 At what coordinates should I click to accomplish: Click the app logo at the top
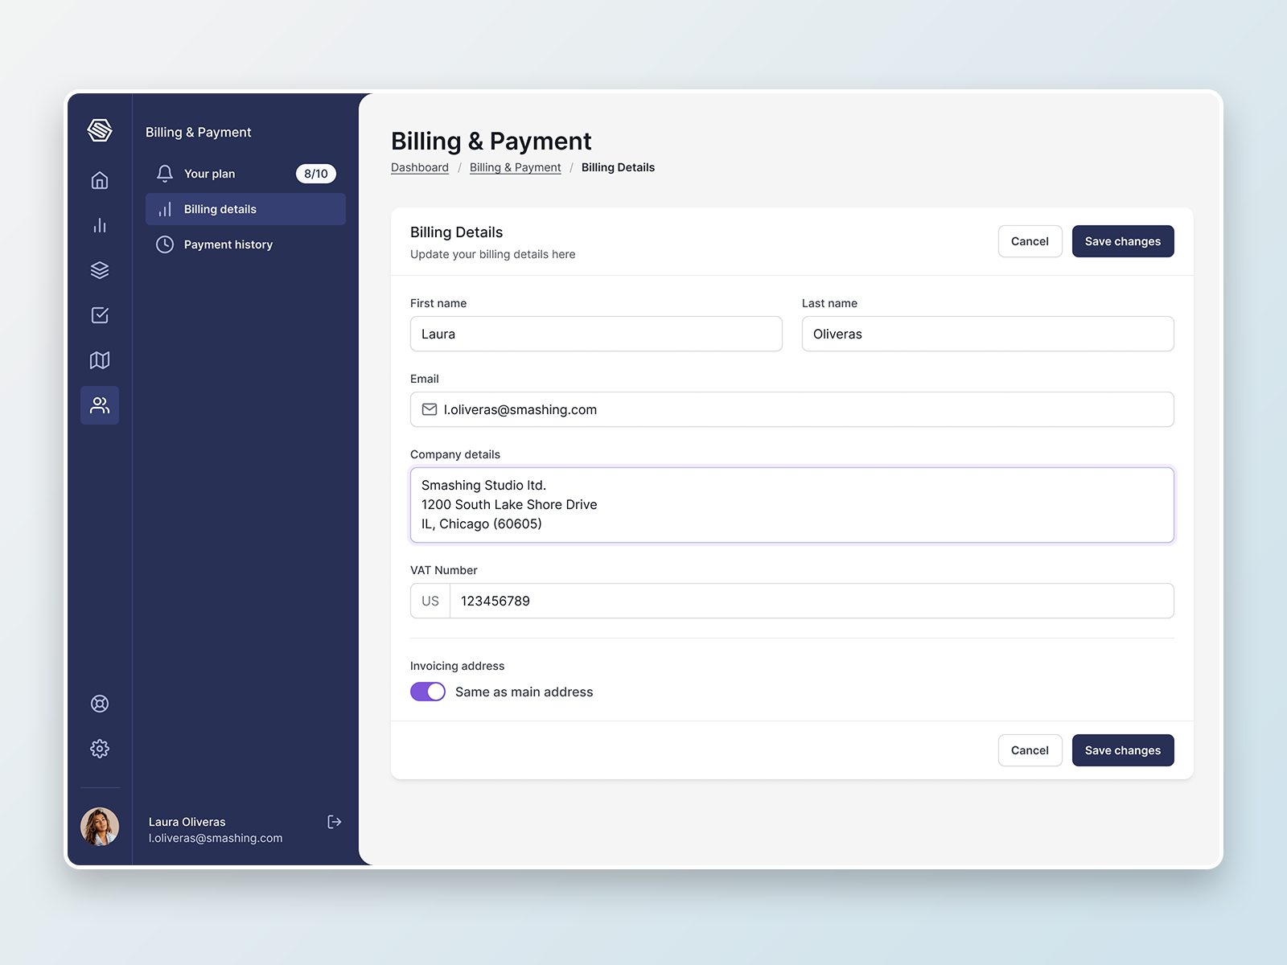[99, 131]
